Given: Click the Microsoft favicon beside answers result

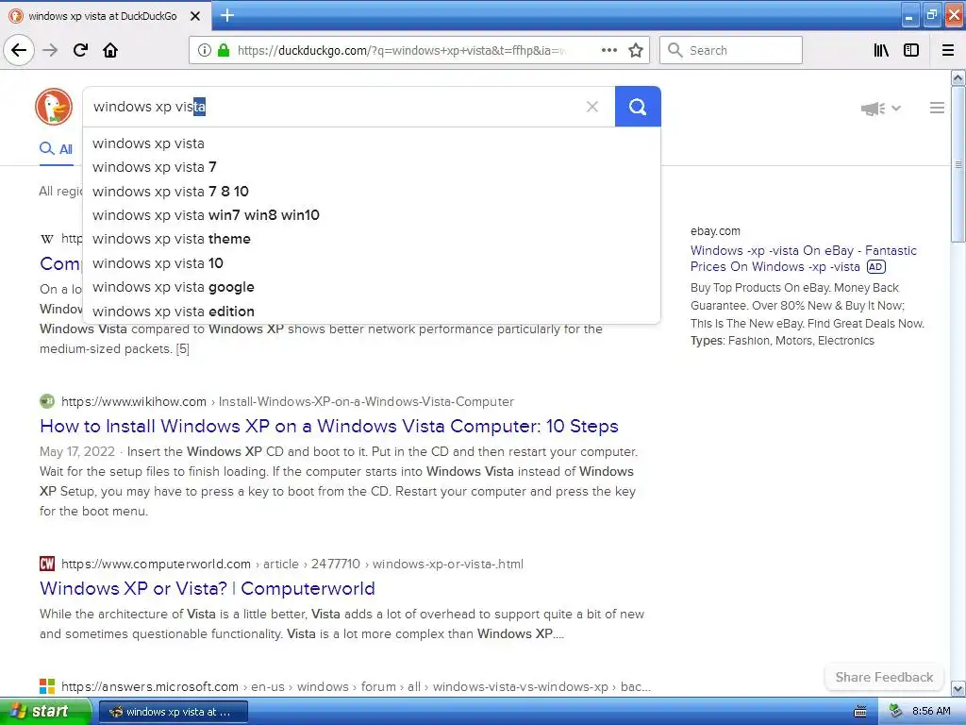Looking at the screenshot, I should pos(47,686).
